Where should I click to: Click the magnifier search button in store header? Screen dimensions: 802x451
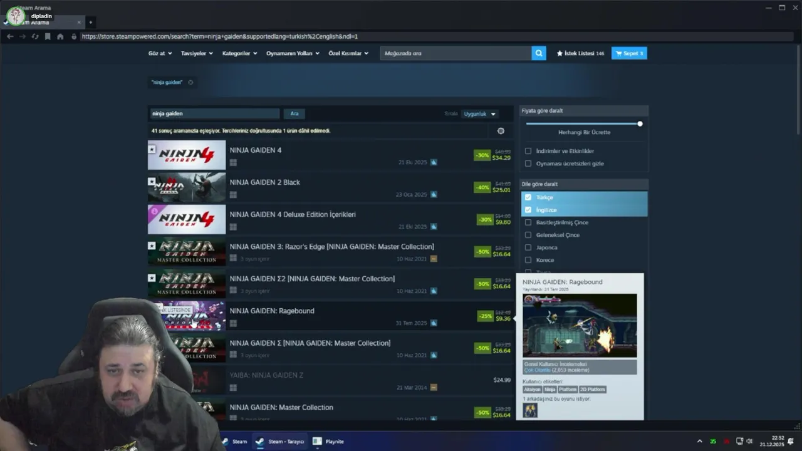[x=539, y=53]
